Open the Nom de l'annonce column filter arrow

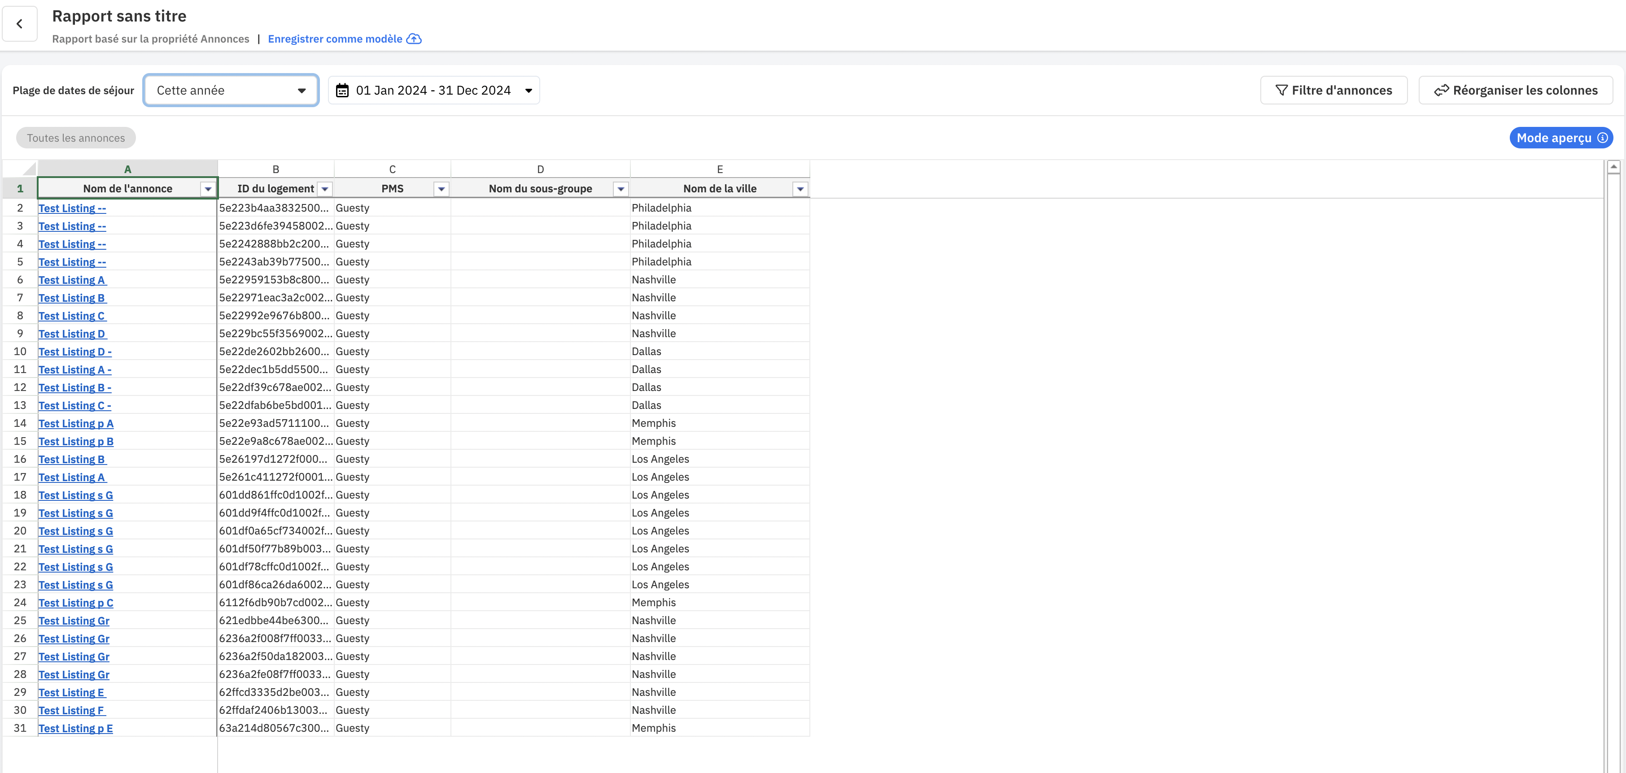(x=208, y=189)
